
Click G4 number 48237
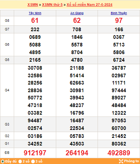77,105
